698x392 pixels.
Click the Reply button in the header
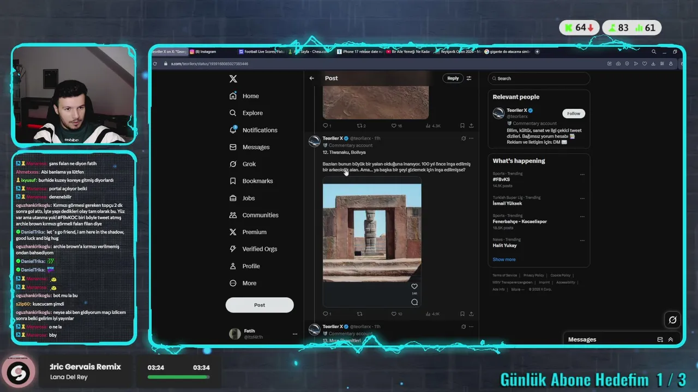click(453, 78)
